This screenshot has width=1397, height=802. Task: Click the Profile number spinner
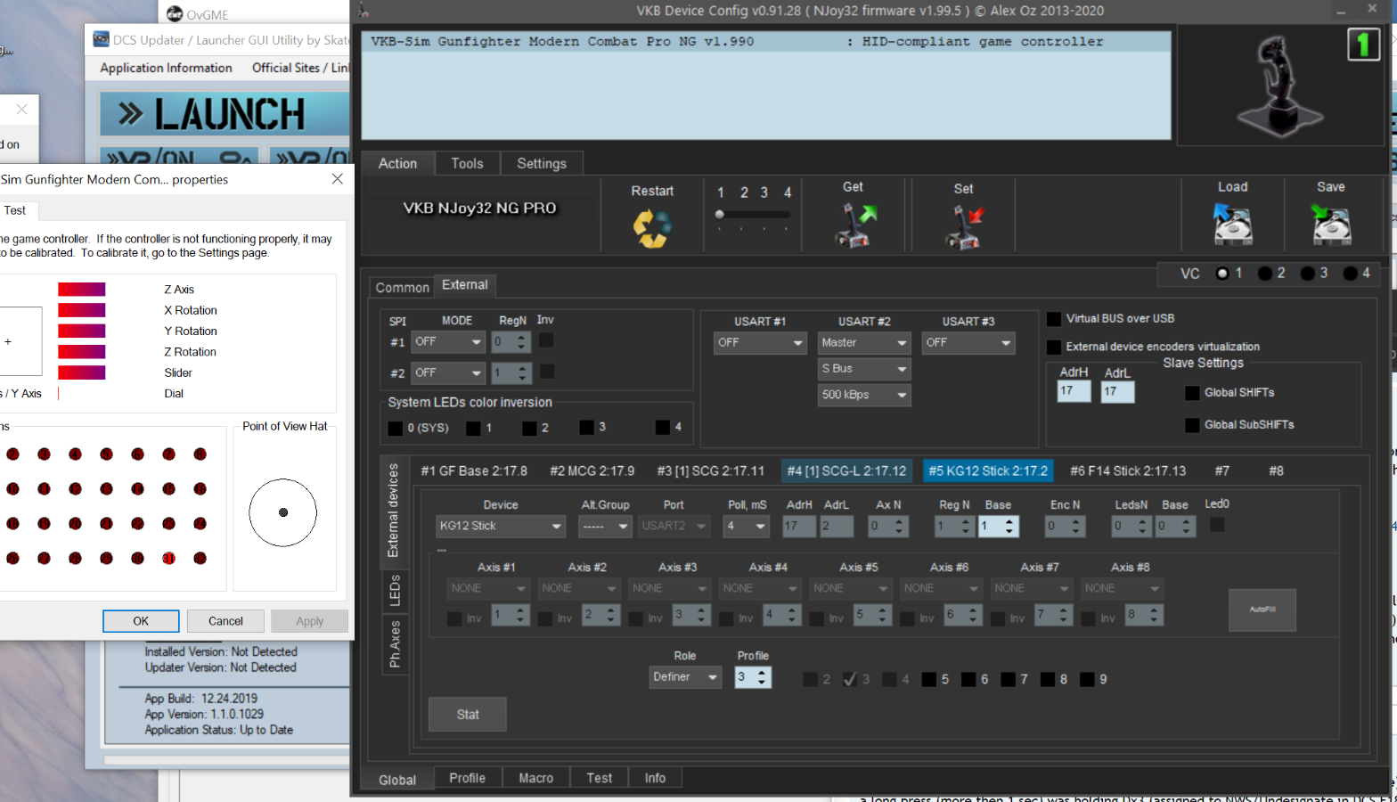pyautogui.click(x=753, y=677)
